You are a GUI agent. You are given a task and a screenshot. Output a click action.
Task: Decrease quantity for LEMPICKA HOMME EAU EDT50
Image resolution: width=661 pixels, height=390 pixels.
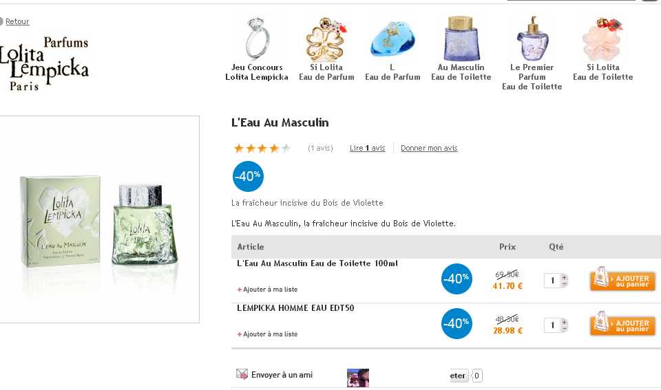(565, 329)
